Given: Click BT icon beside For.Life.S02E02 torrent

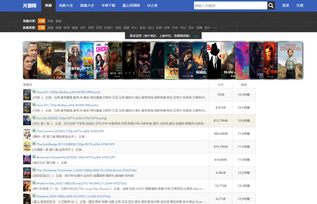Looking at the screenshot, I should (x=34, y=118).
